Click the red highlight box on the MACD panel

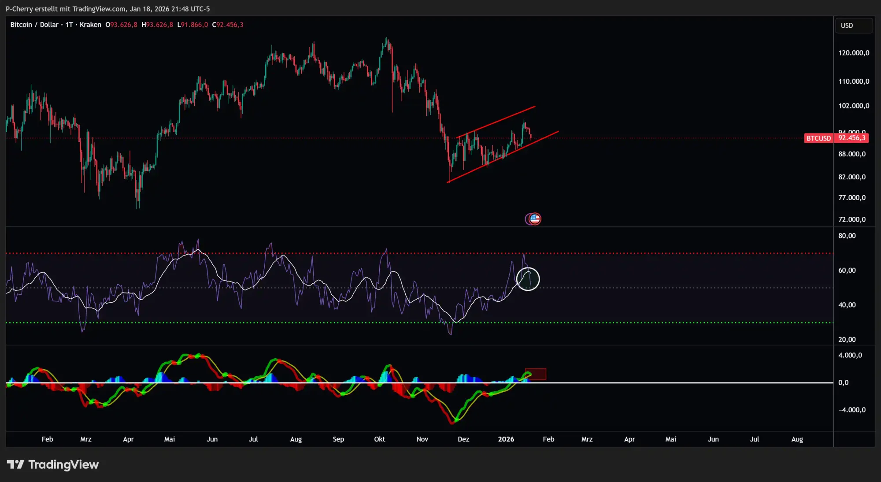(535, 373)
